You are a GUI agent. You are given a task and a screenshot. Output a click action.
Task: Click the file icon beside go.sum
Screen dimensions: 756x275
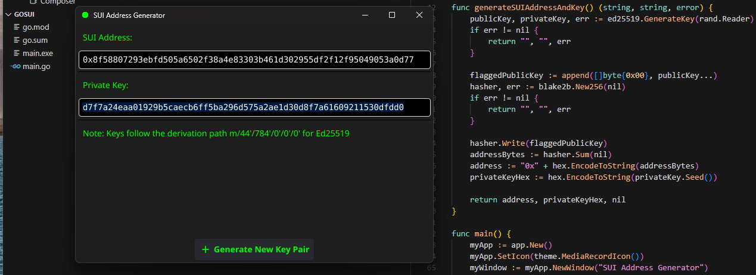click(x=16, y=40)
